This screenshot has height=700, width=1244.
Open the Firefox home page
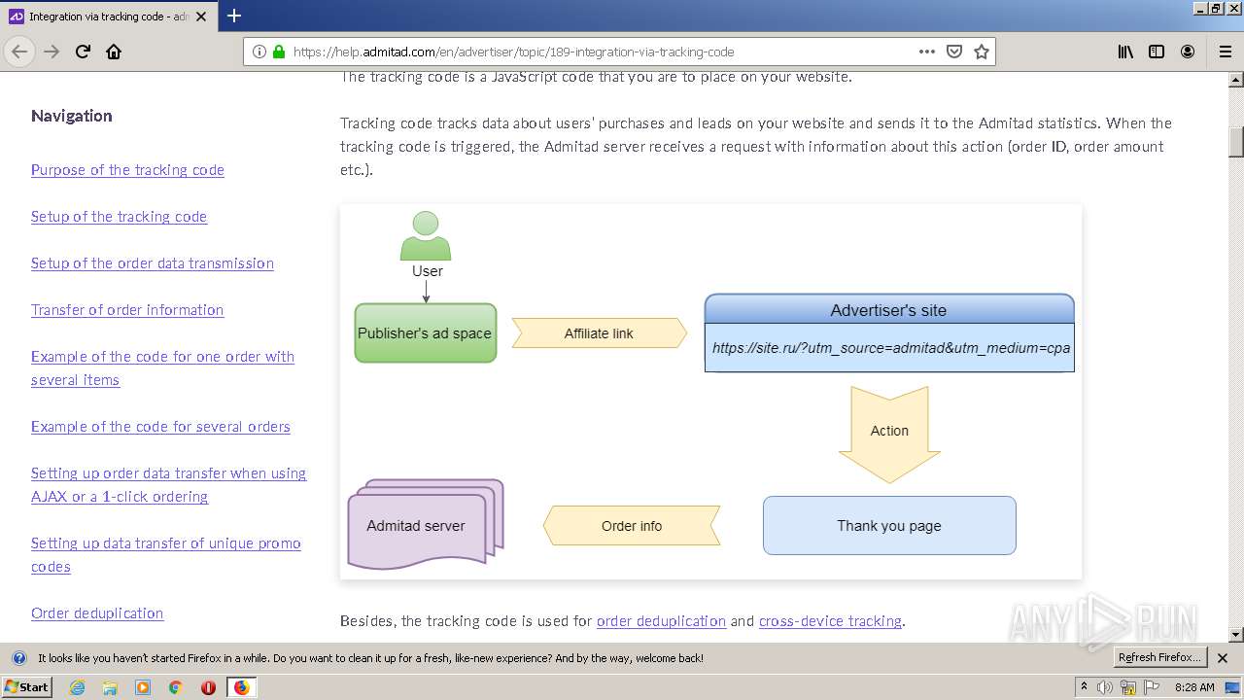(x=114, y=52)
